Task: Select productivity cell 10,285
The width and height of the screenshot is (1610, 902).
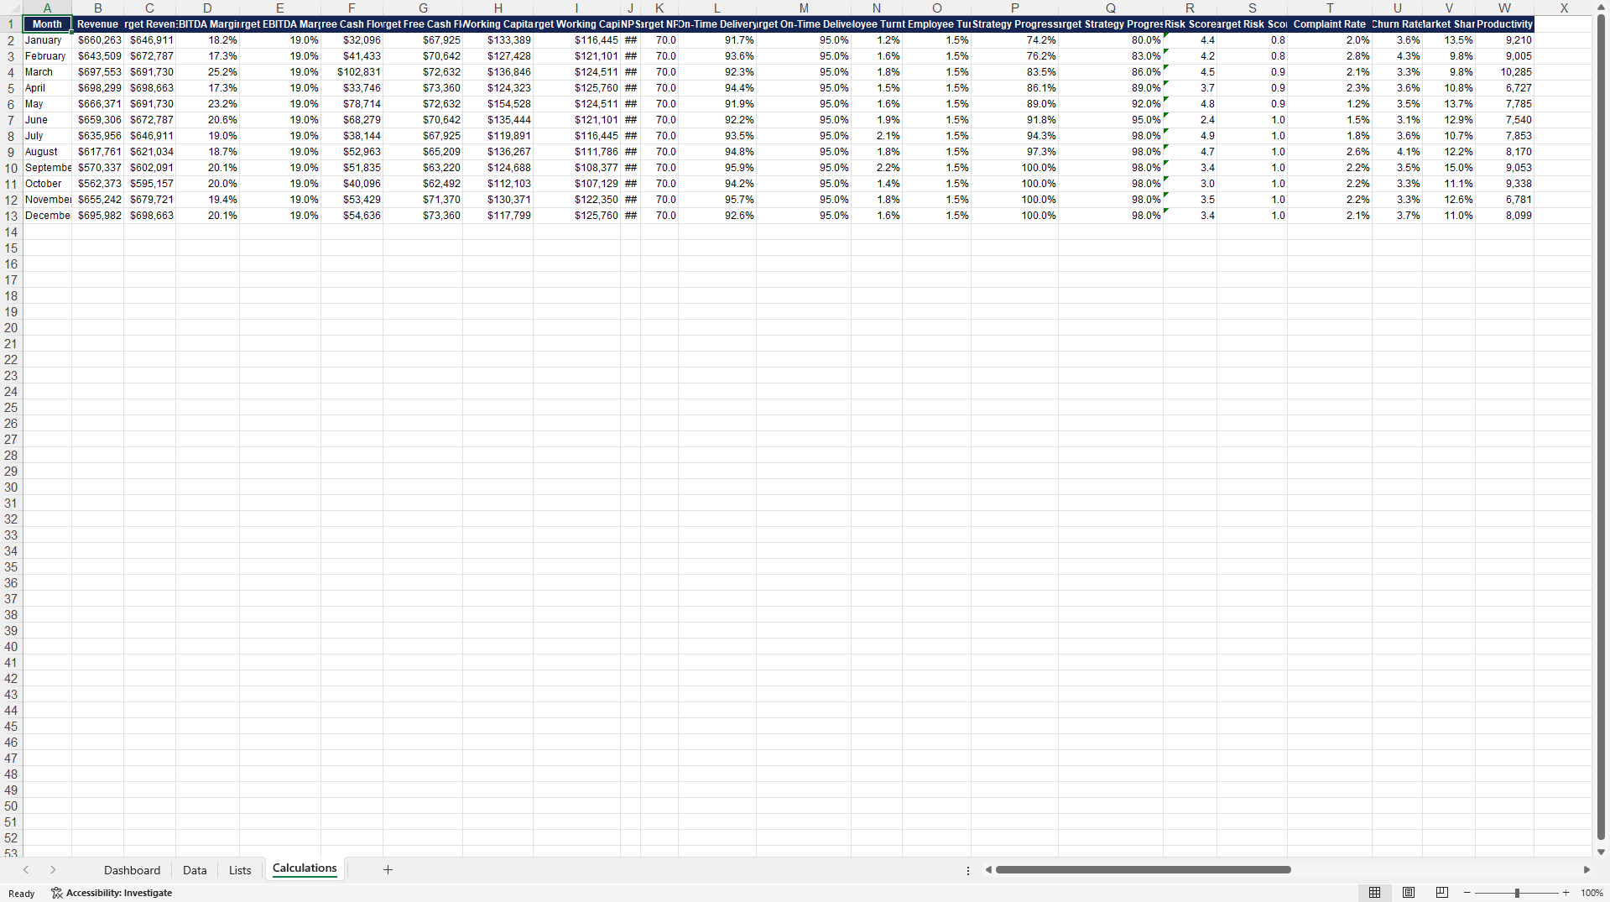Action: click(1504, 72)
